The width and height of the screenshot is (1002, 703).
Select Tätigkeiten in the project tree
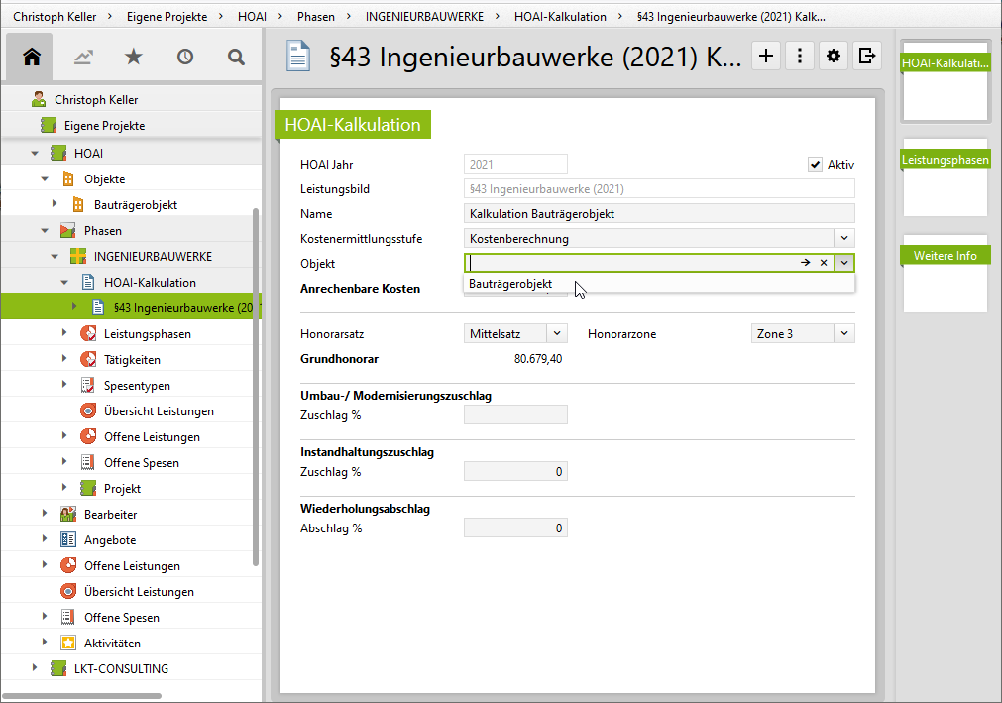(132, 360)
